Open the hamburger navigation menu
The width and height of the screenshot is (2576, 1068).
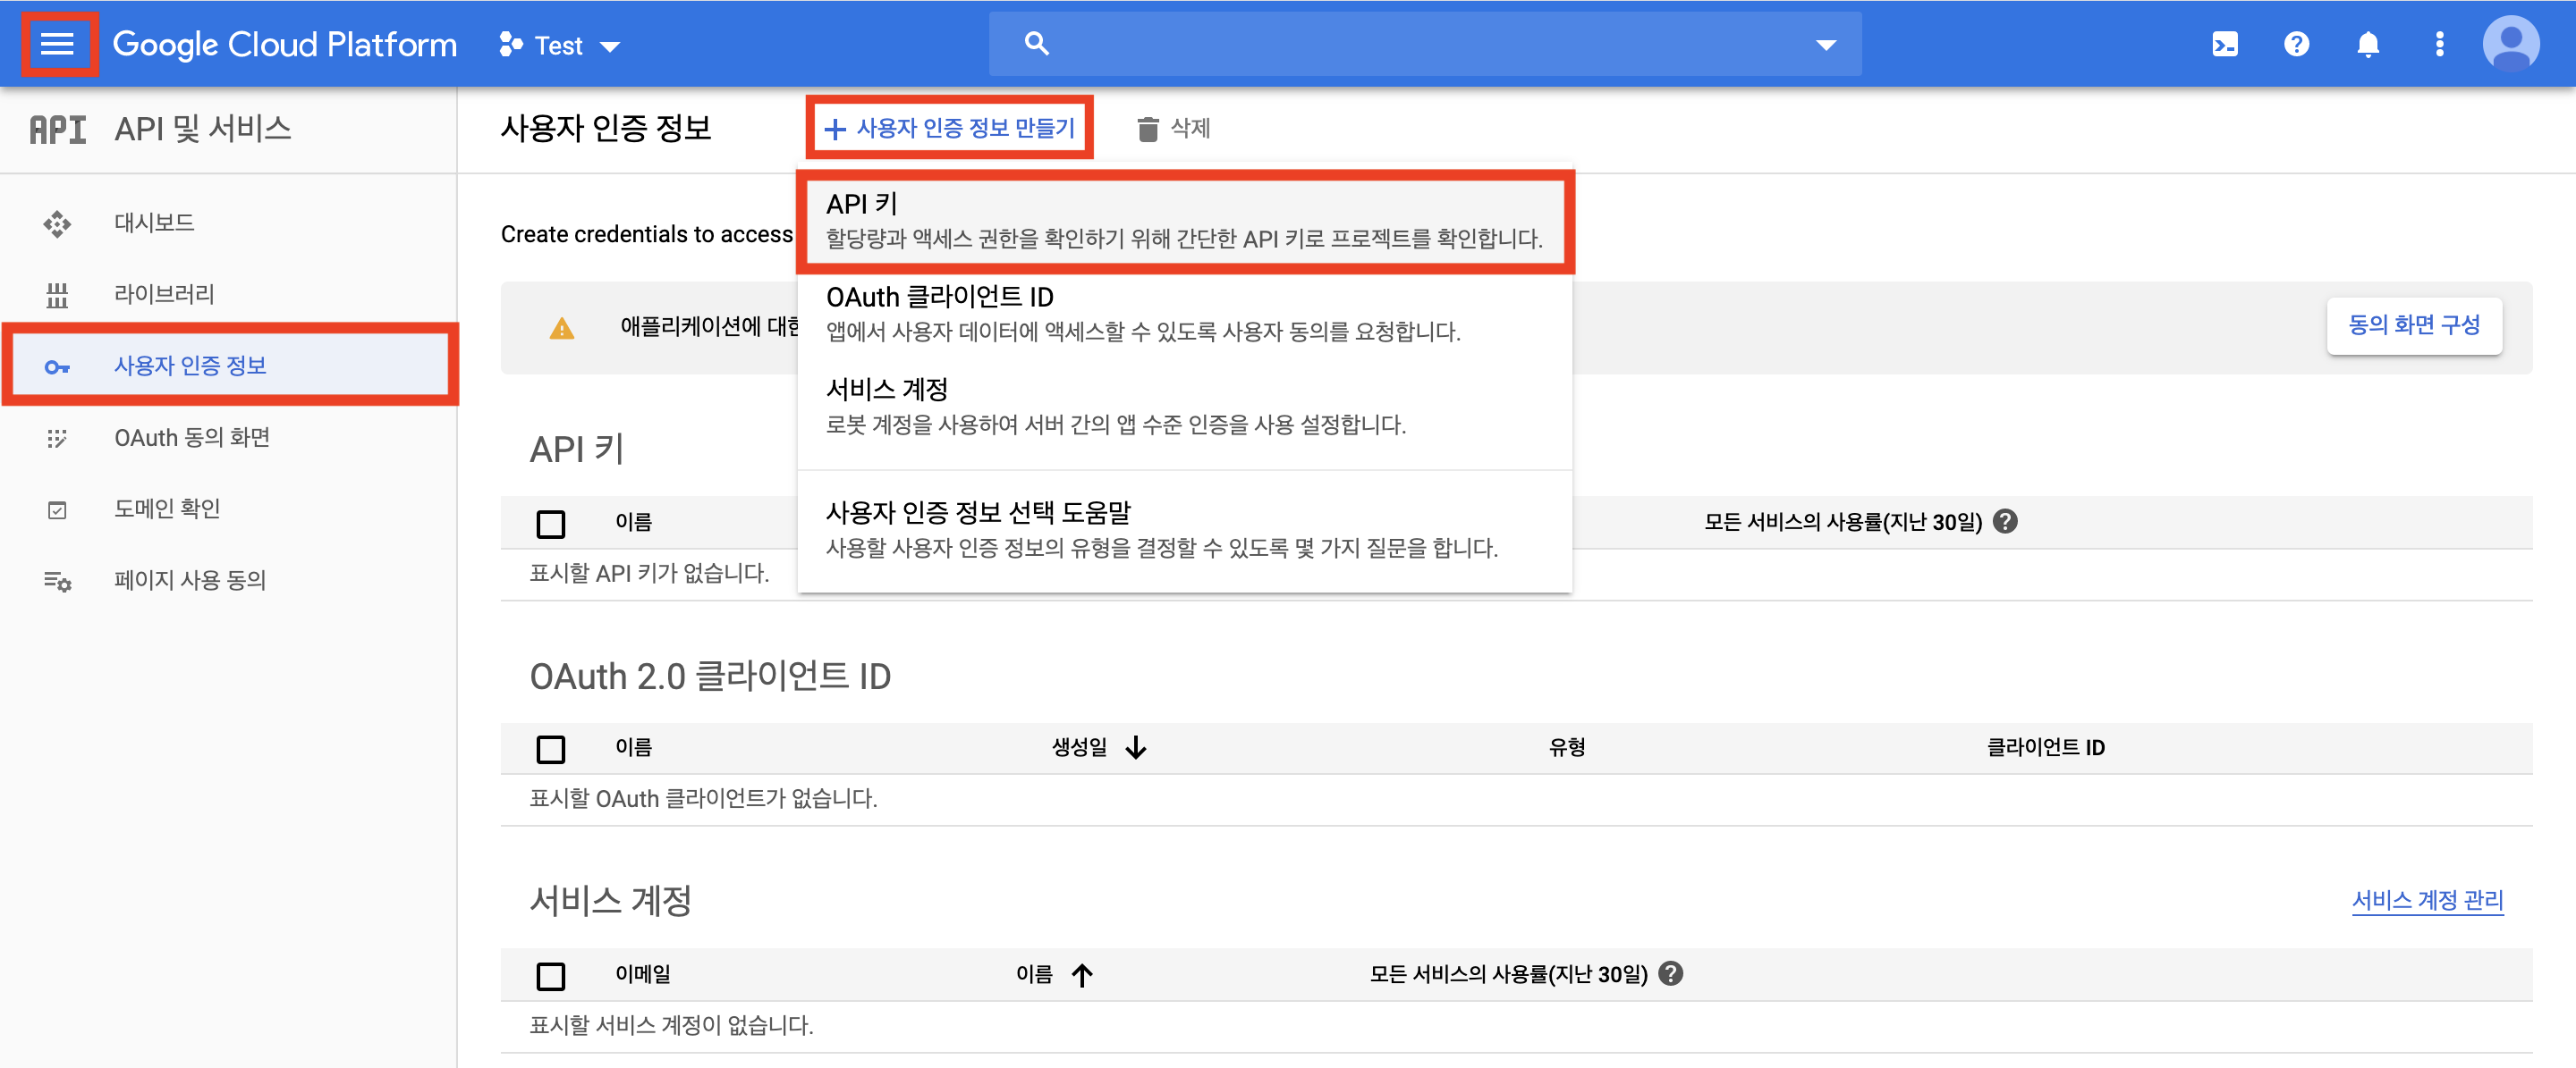click(x=57, y=44)
